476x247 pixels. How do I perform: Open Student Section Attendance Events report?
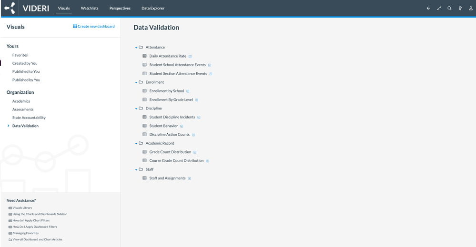click(x=178, y=74)
